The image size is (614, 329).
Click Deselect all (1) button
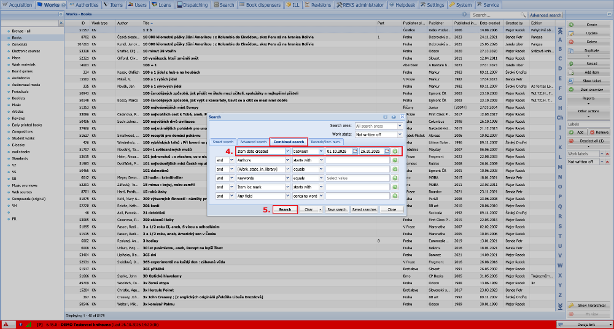click(x=589, y=141)
